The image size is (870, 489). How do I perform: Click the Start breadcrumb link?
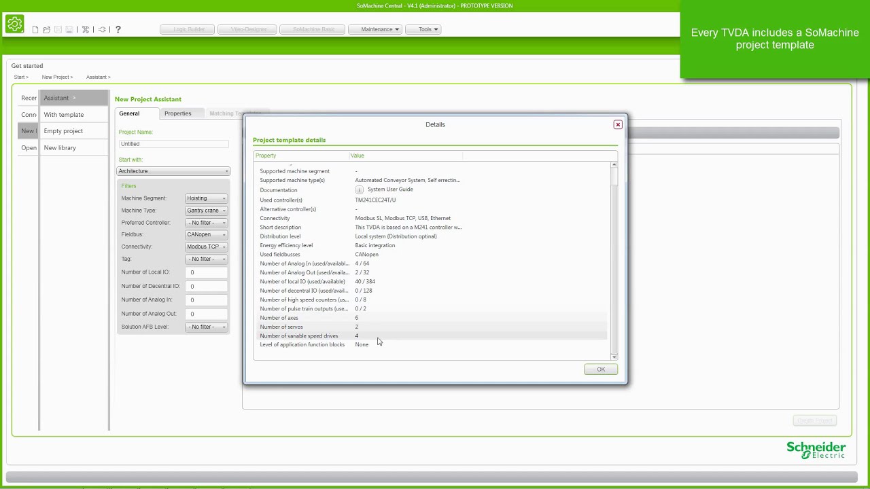(x=21, y=77)
